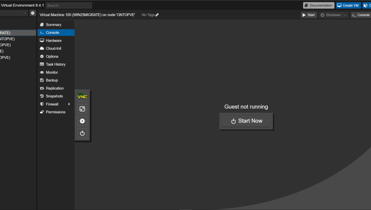Click the noVNC logo handle

82,96
